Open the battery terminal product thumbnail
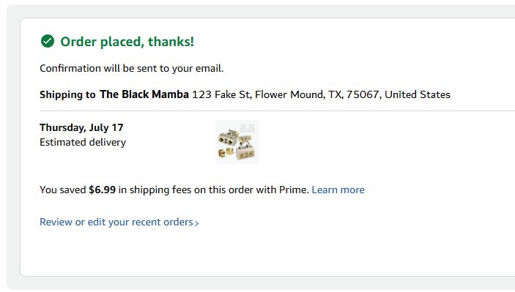Screen dimensions: 515x292 [x=237, y=142]
